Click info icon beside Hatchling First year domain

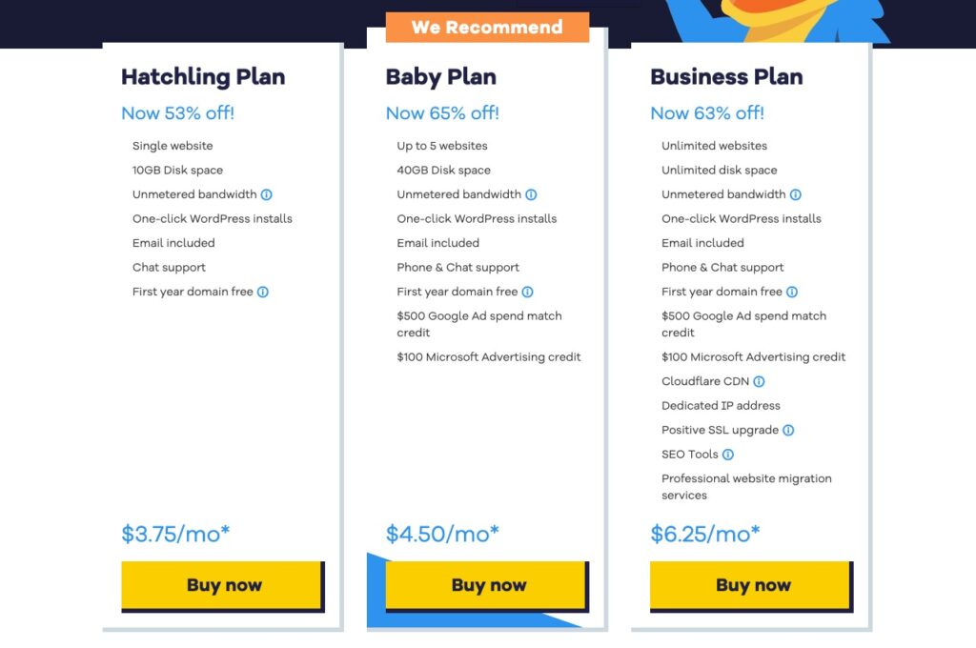point(263,292)
